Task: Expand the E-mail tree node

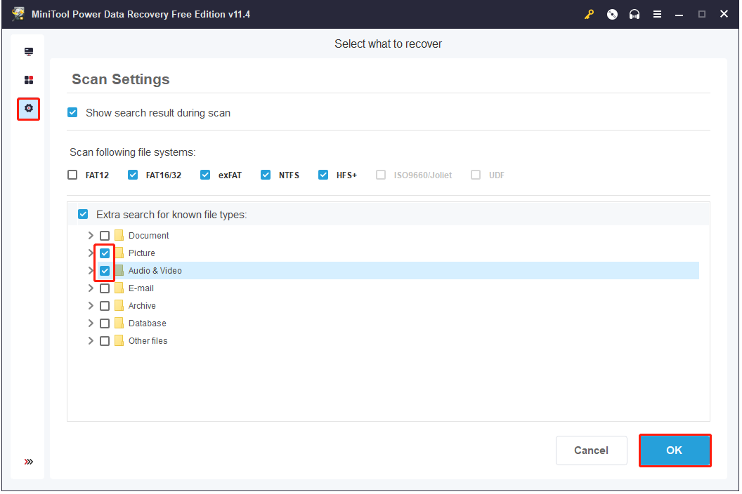Action: tap(91, 288)
